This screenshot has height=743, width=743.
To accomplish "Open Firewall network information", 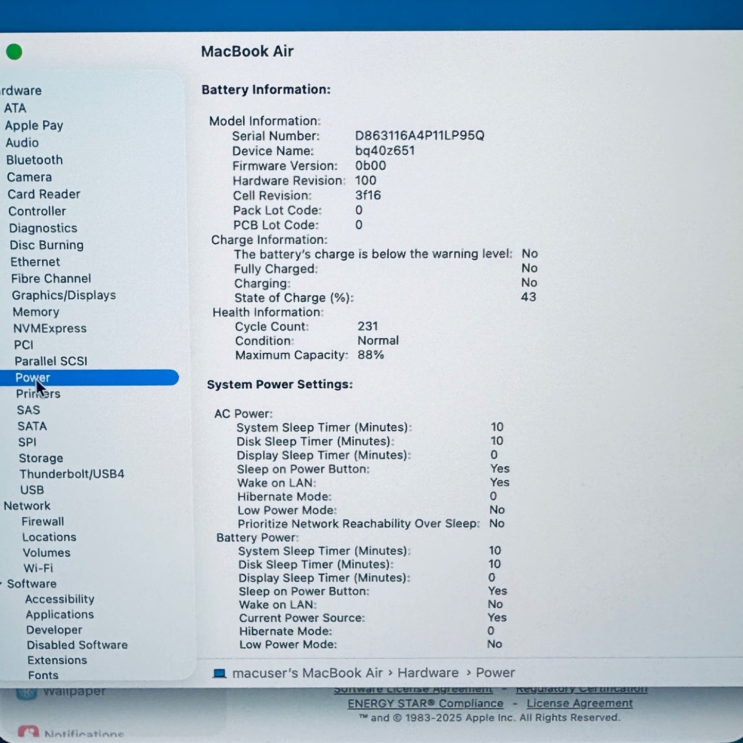I will click(43, 521).
